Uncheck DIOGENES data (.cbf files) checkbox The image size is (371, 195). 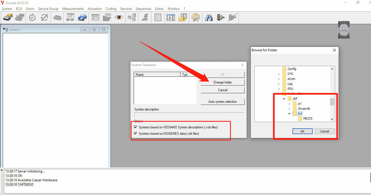point(135,134)
